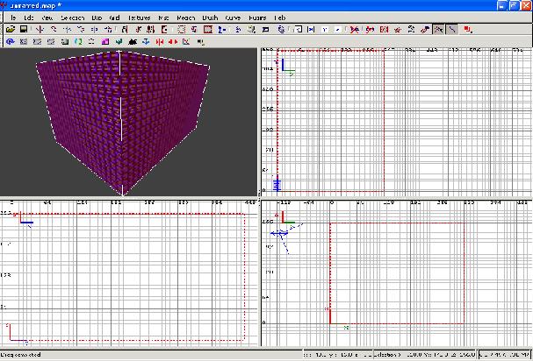Open the Textures menu

click(139, 18)
